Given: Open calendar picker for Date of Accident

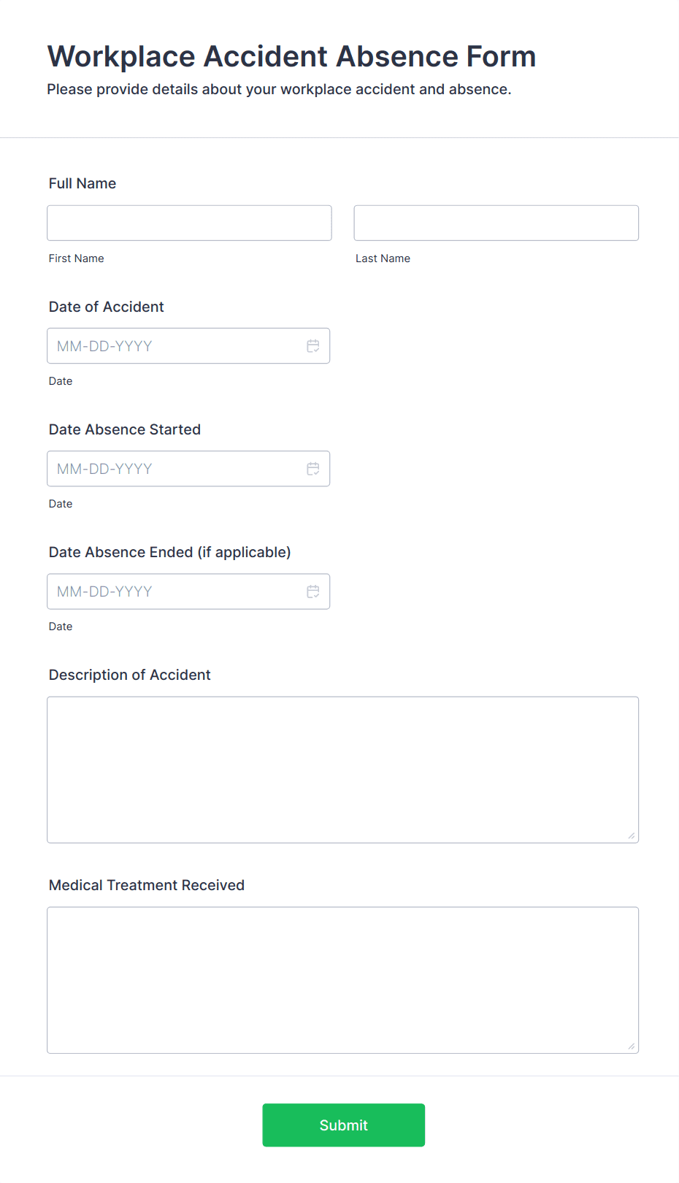Looking at the screenshot, I should pos(313,346).
